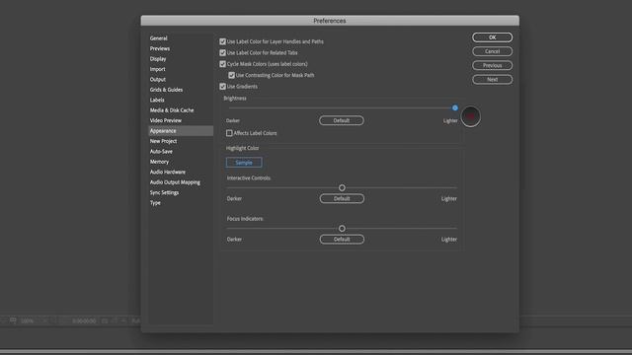Click the Interactive Controls slider handle
632x355 pixels.
(x=342, y=188)
